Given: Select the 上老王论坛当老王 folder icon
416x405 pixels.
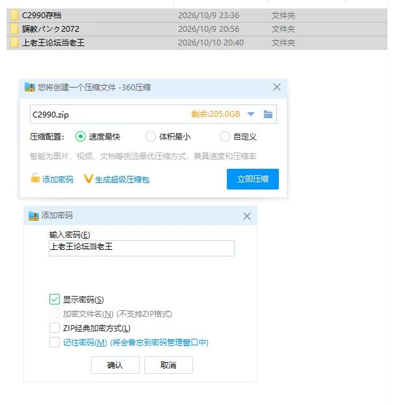Looking at the screenshot, I should (14, 42).
